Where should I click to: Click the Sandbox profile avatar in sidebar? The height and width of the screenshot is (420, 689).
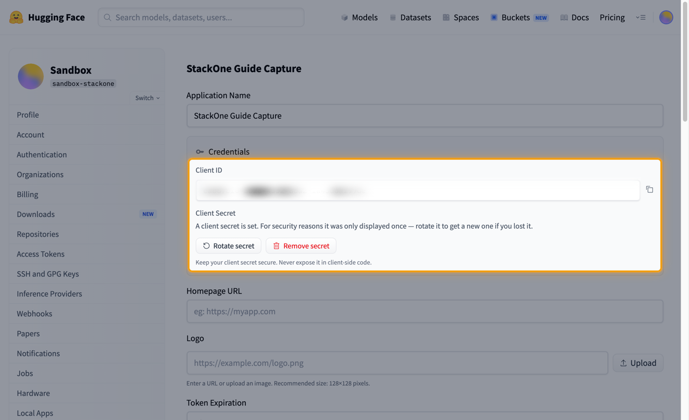[31, 76]
